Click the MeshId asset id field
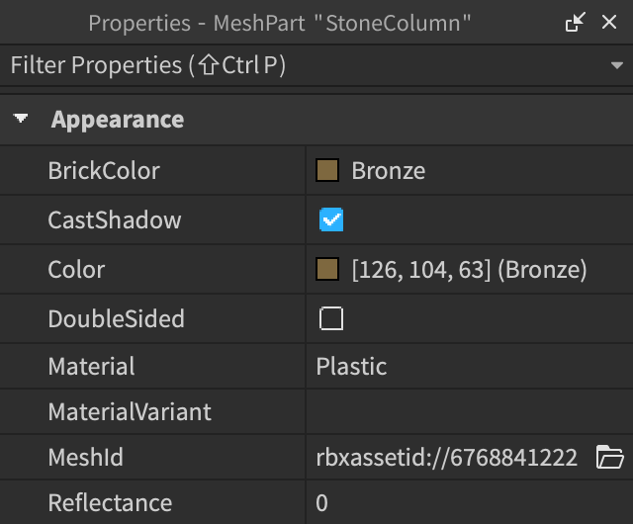 pyautogui.click(x=446, y=457)
